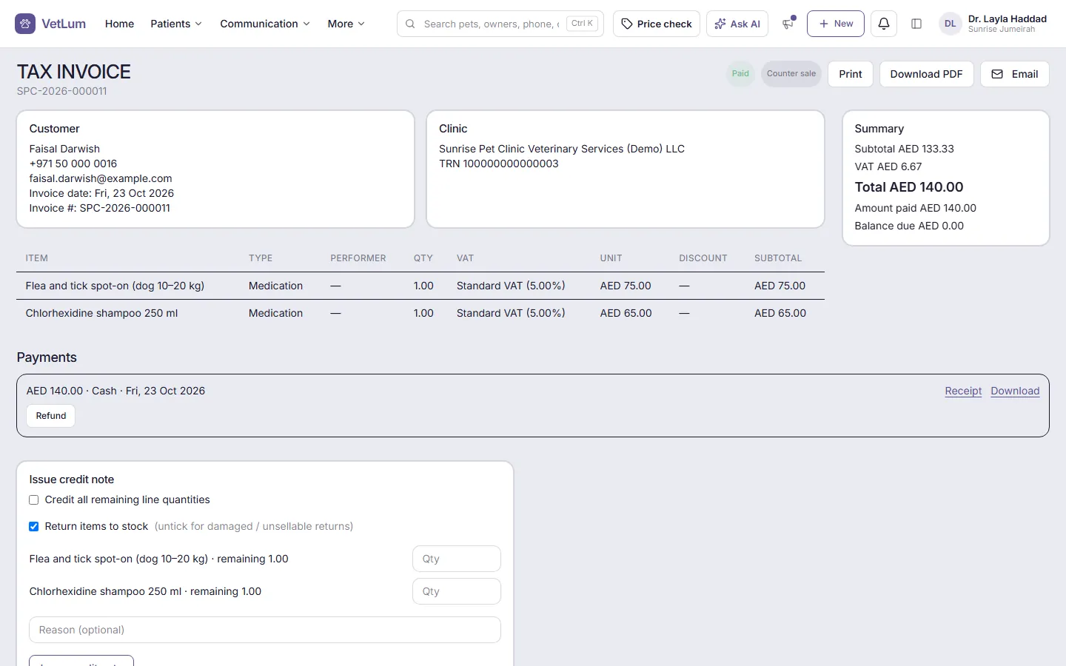Click the Ctrl K shortcut badge

582,24
